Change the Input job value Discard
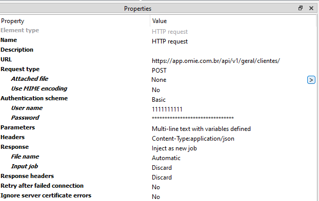This screenshot has width=319, height=201. click(162, 168)
